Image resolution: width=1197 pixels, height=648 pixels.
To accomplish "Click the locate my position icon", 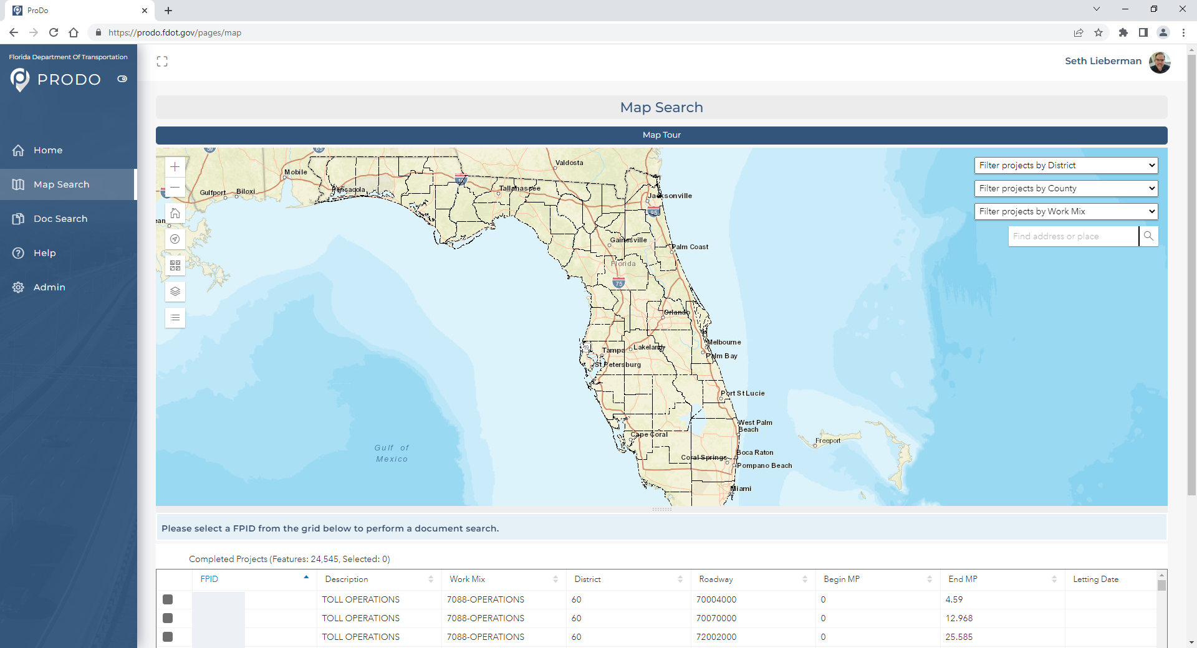I will coord(175,239).
